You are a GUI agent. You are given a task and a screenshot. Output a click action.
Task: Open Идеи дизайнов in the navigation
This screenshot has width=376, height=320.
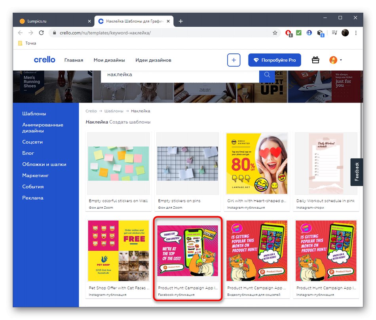pyautogui.click(x=153, y=60)
